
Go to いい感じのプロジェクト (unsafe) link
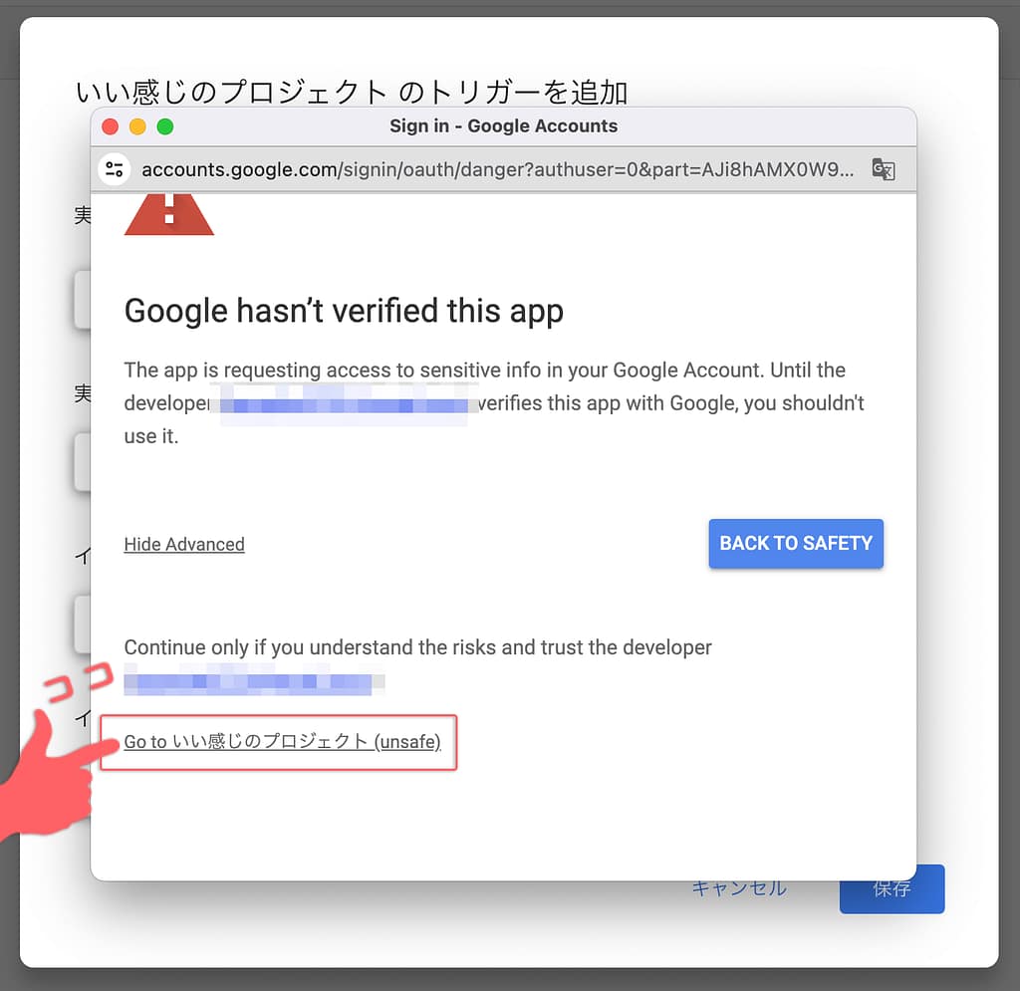point(282,741)
